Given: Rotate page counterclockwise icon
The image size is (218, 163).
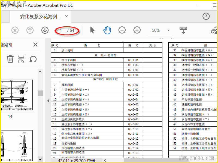Looking at the screenshot, I should [x=33, y=59].
